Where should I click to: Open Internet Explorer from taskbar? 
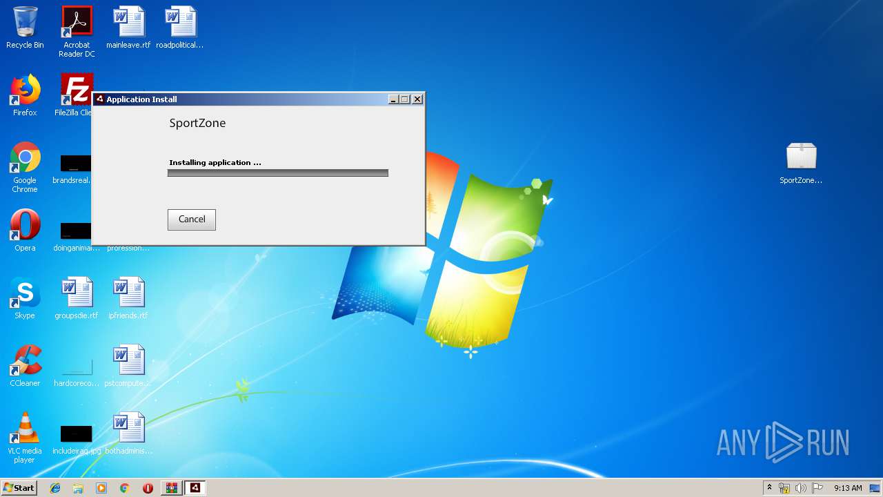(x=55, y=488)
